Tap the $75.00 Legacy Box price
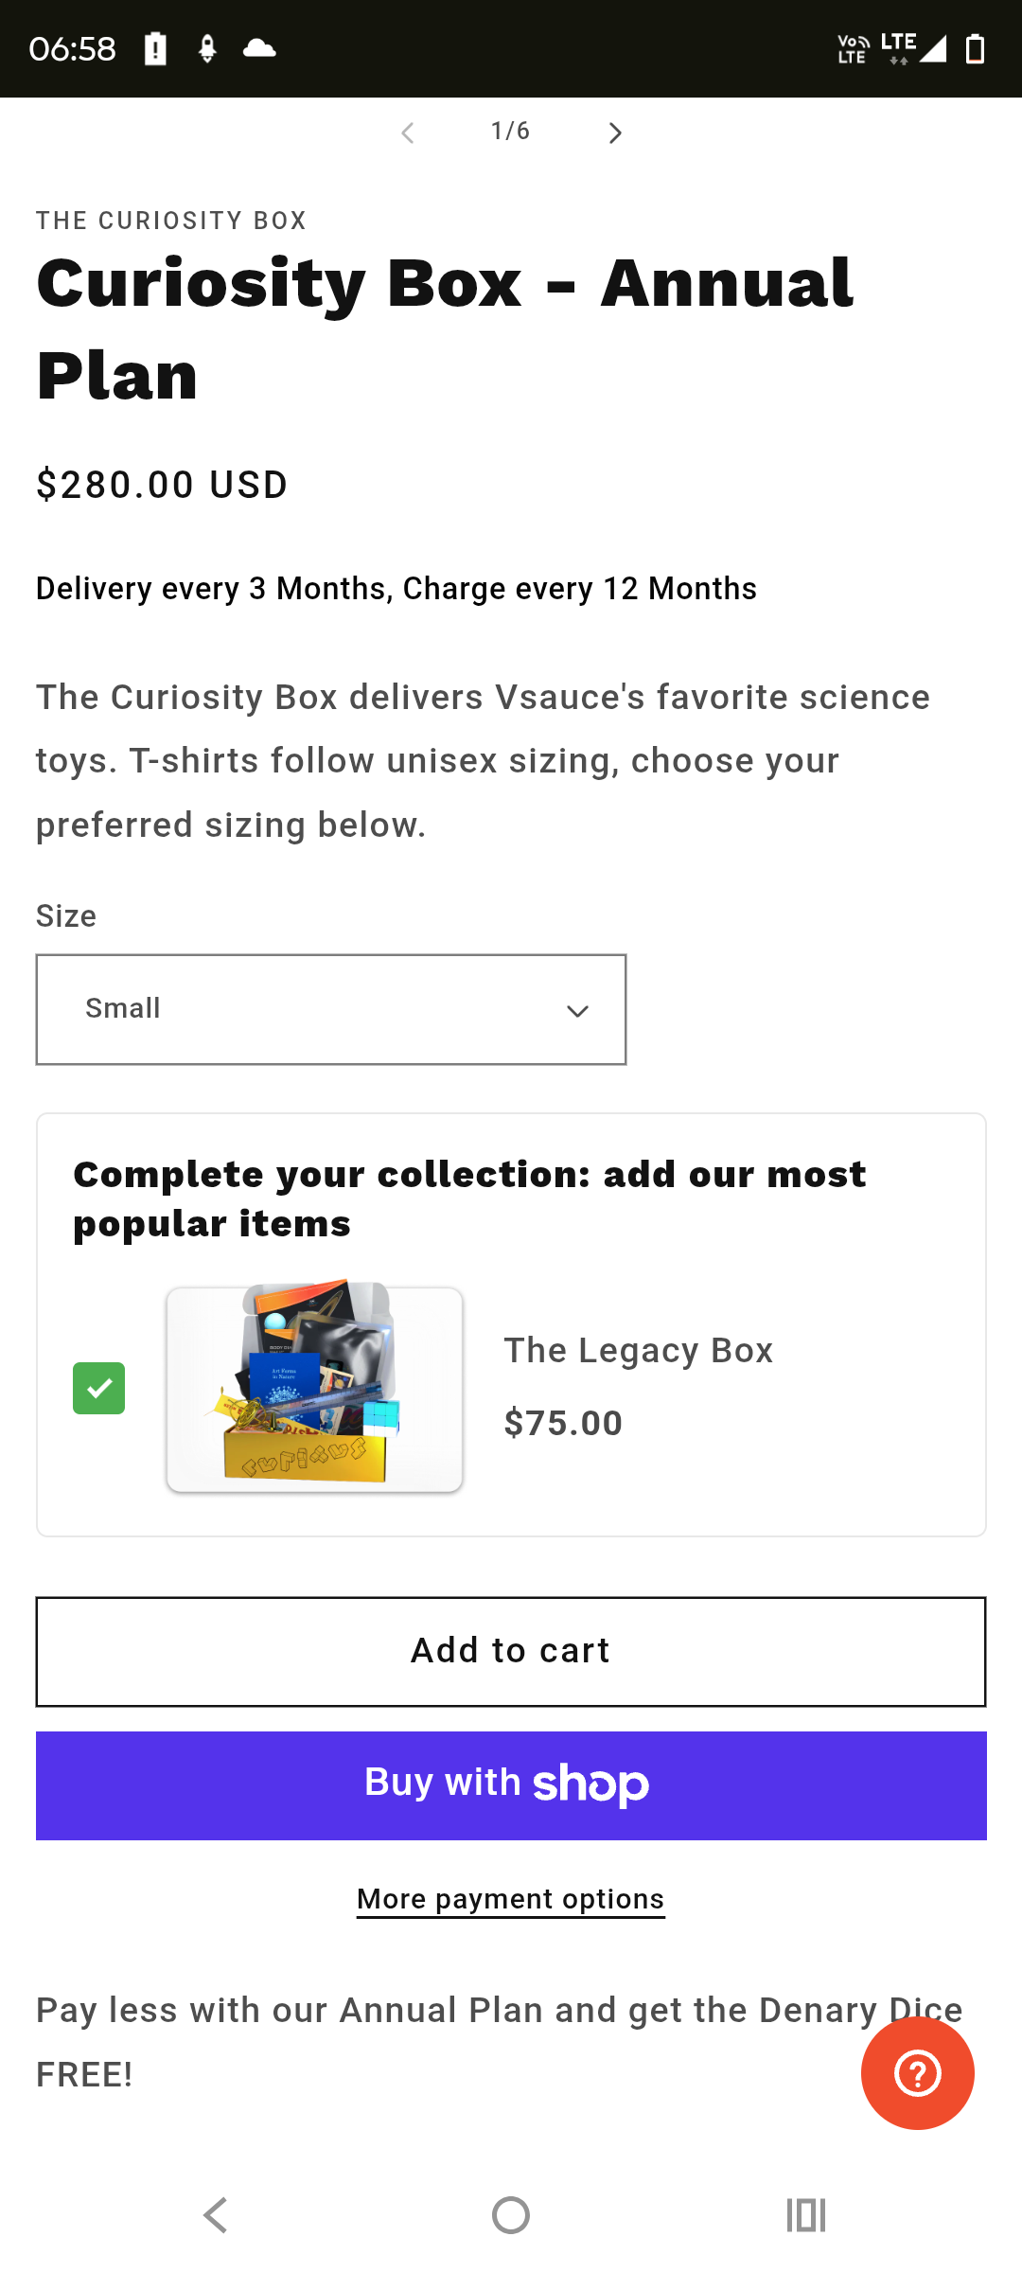 point(563,1423)
